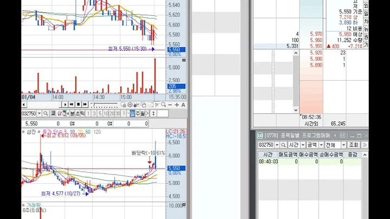Click the small left arrow before 분 button

68,113
